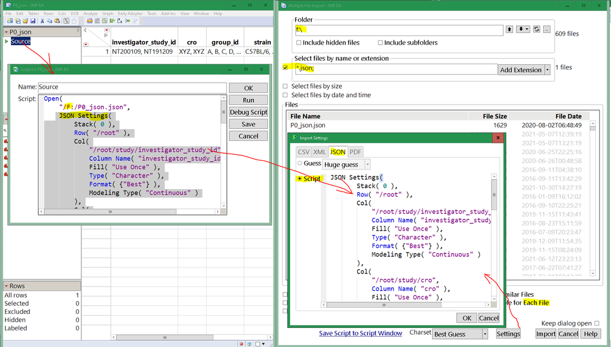
Task: Click the file extension filter input field
Action: point(396,70)
